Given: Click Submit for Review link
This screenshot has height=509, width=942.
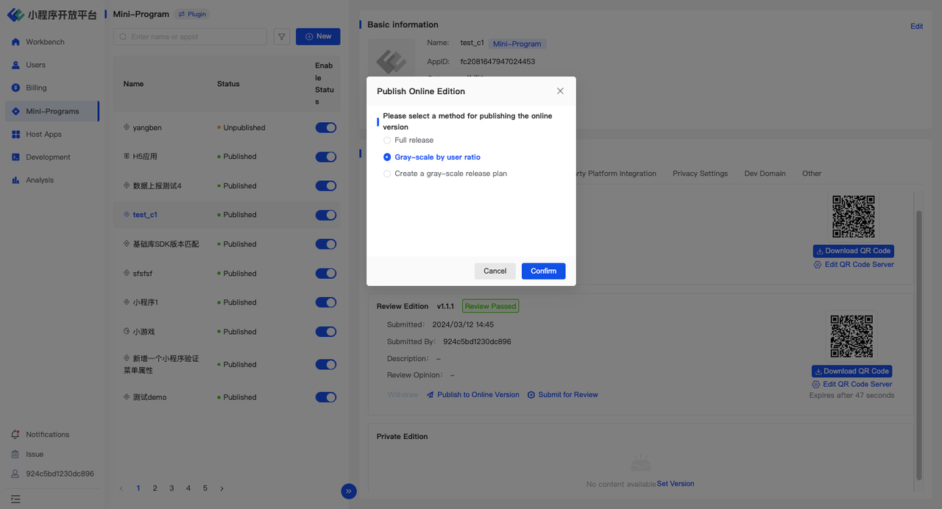Looking at the screenshot, I should pyautogui.click(x=563, y=395).
